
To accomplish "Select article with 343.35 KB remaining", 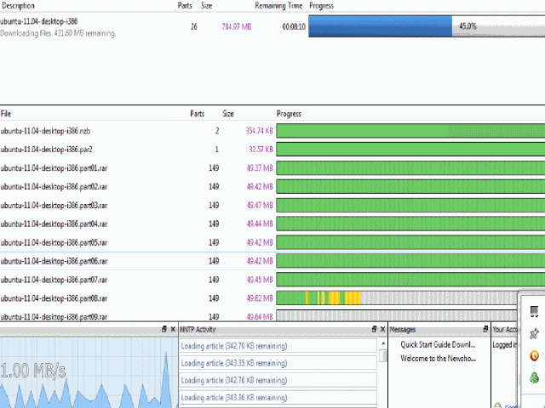I will click(x=278, y=363).
